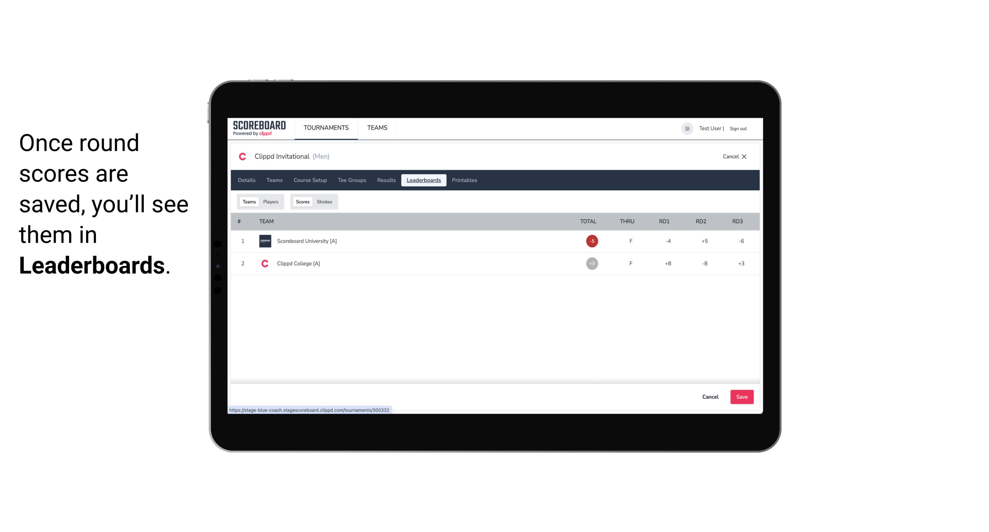Click the Test User profile icon
Viewport: 989px width, 532px height.
pyautogui.click(x=687, y=128)
